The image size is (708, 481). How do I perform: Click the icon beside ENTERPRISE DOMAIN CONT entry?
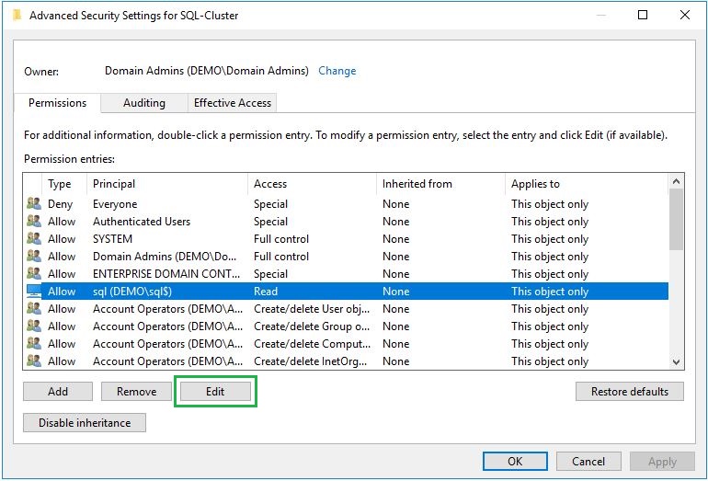pos(34,274)
